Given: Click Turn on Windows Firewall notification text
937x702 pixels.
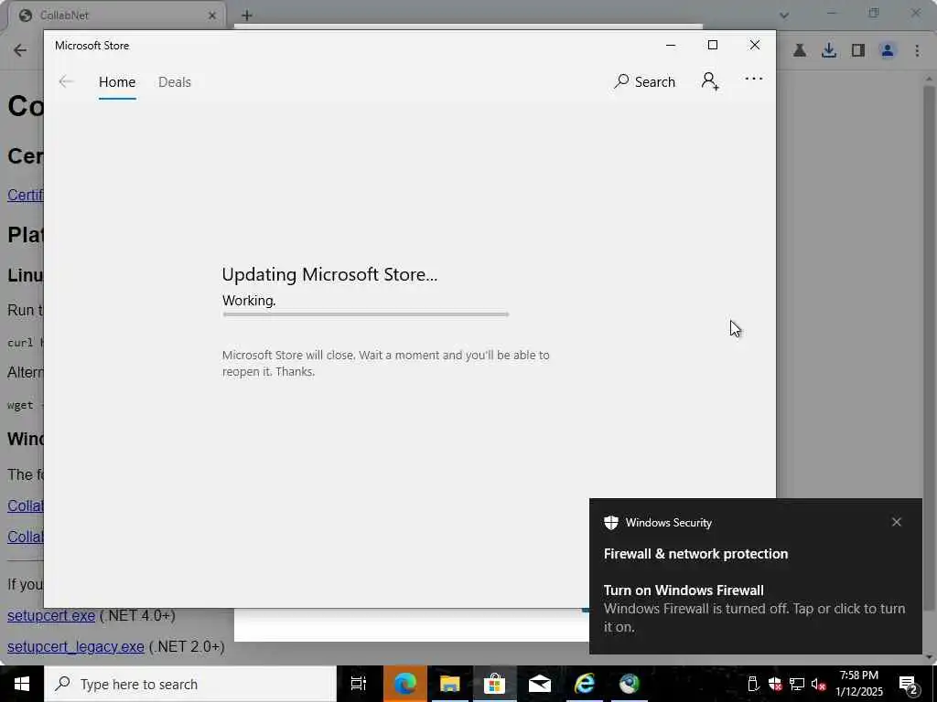Looking at the screenshot, I should [684, 590].
